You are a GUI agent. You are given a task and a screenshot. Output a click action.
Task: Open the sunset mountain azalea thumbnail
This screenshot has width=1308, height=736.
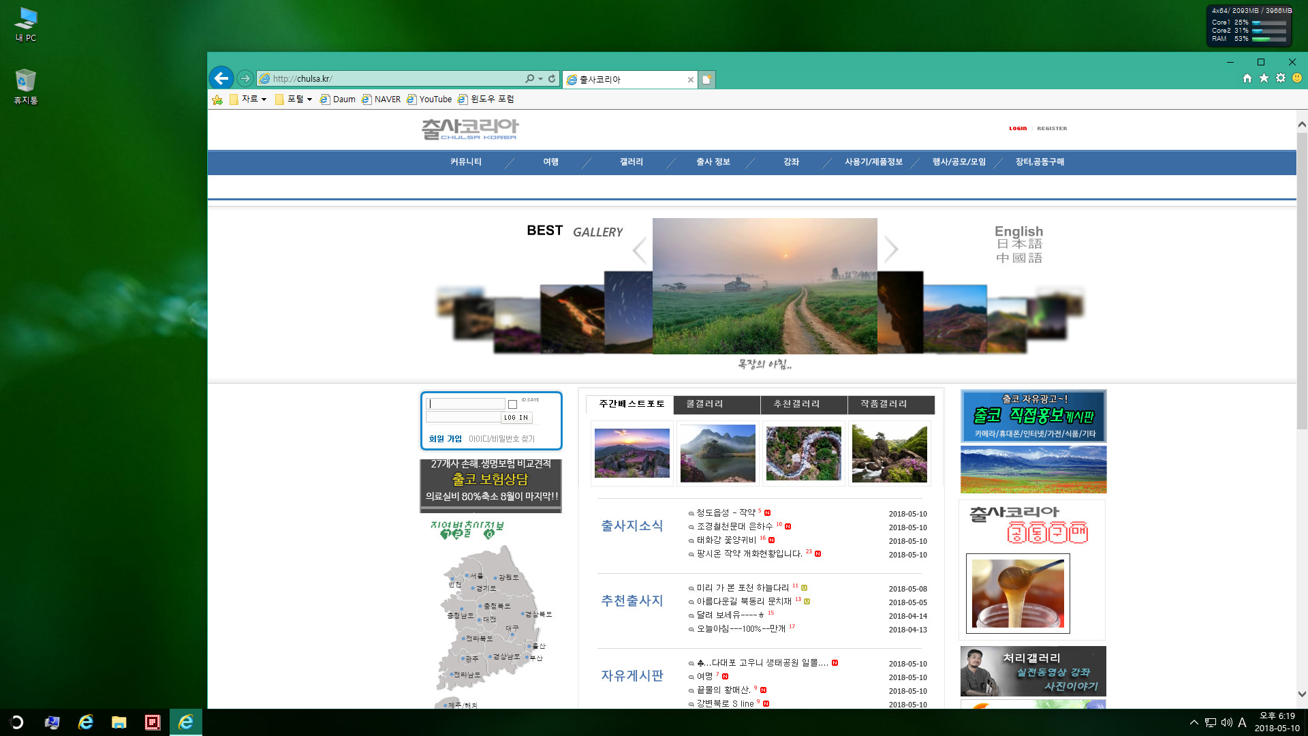click(x=632, y=453)
